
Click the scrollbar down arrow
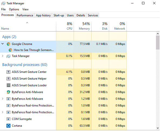158,128
